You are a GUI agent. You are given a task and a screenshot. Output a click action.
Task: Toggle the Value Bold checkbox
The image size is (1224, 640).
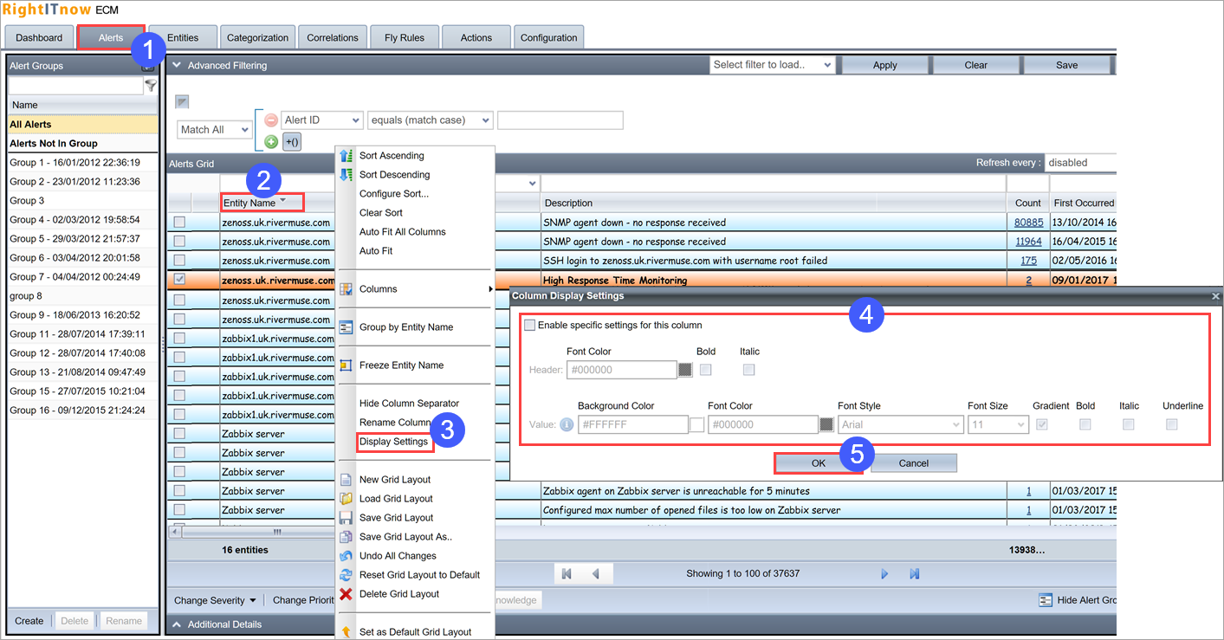[x=1085, y=424]
